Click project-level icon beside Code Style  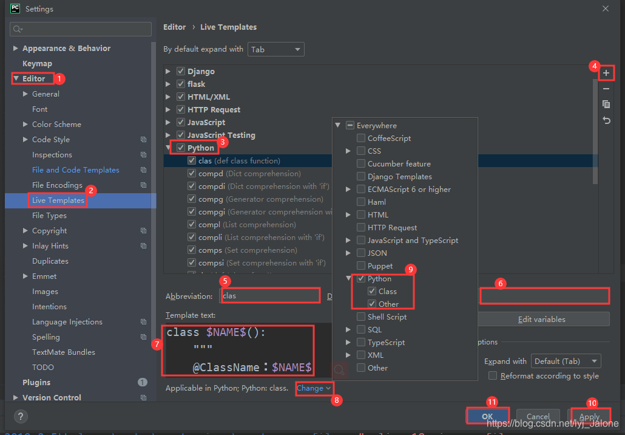(143, 139)
